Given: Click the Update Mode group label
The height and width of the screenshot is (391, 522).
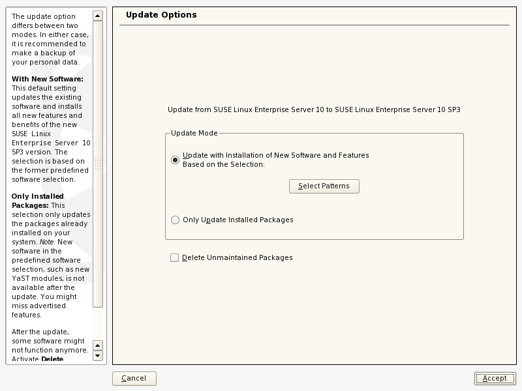Looking at the screenshot, I should (194, 133).
